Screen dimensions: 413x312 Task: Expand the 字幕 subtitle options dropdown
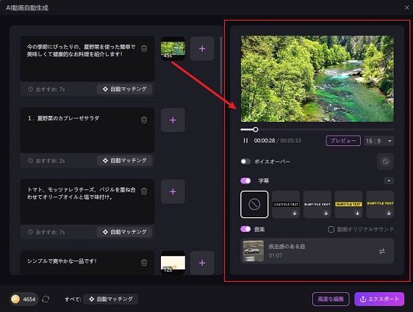(x=389, y=181)
